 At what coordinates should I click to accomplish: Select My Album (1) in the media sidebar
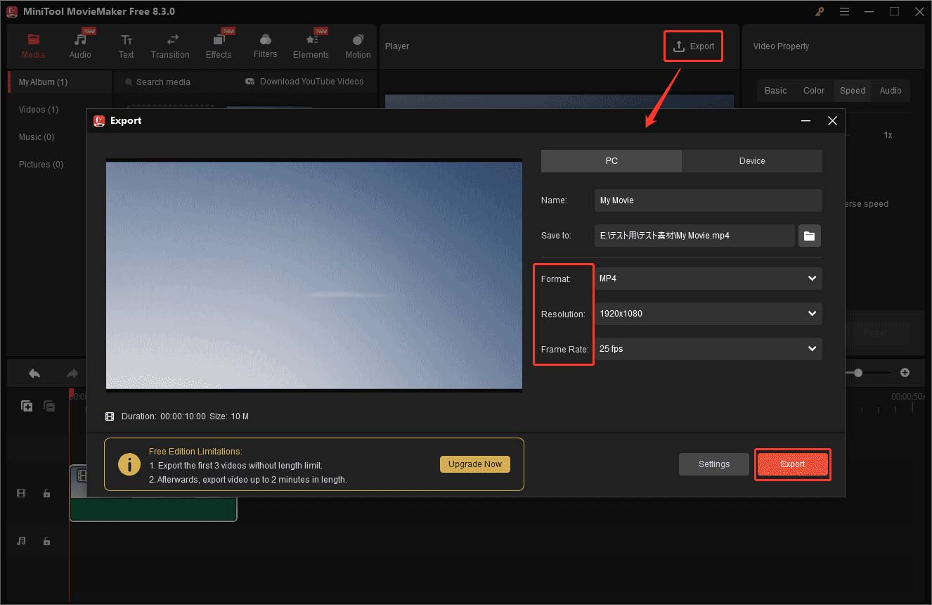[x=60, y=82]
